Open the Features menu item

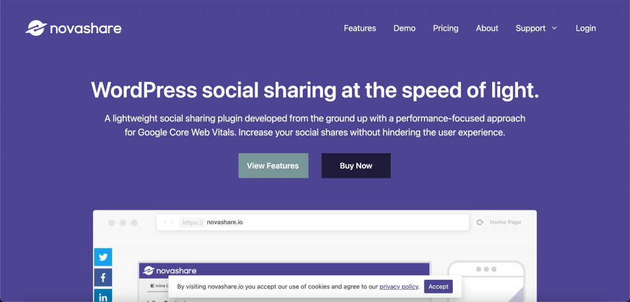tap(360, 28)
